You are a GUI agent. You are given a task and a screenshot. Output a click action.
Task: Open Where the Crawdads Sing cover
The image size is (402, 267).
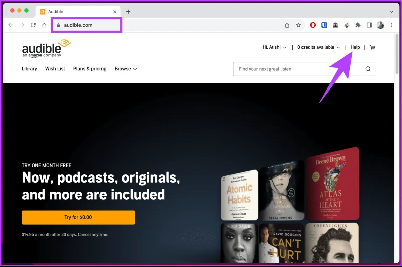(x=281, y=190)
